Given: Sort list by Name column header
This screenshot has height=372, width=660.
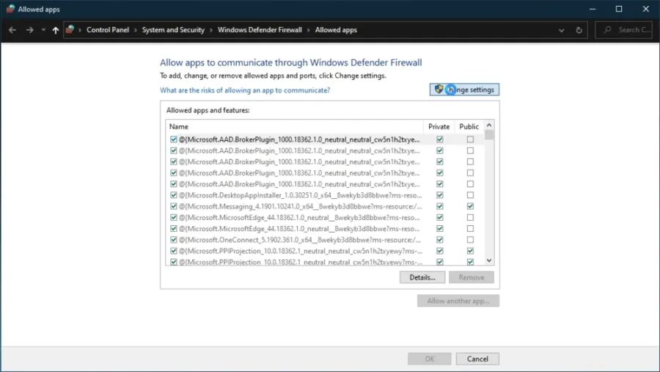Looking at the screenshot, I should (x=294, y=126).
